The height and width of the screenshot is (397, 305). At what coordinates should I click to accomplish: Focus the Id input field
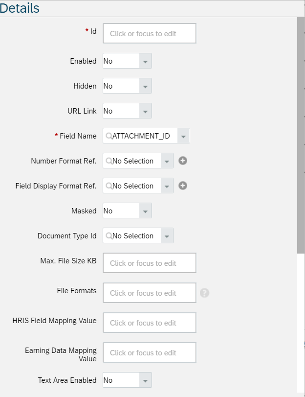pyautogui.click(x=150, y=33)
